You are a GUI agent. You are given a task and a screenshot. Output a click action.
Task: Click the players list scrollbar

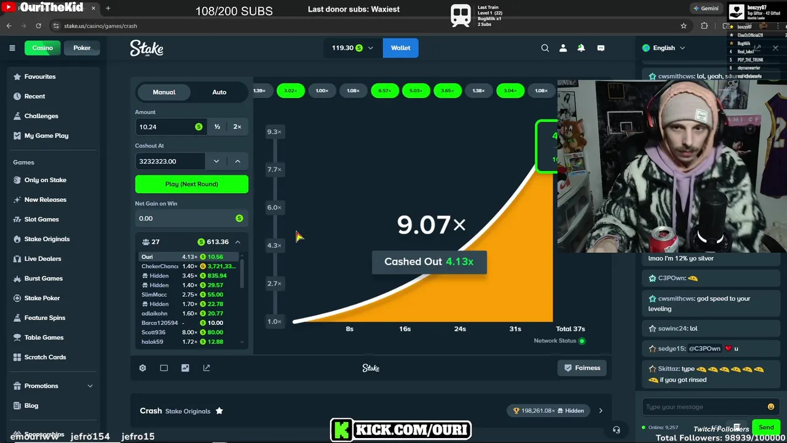242,274
